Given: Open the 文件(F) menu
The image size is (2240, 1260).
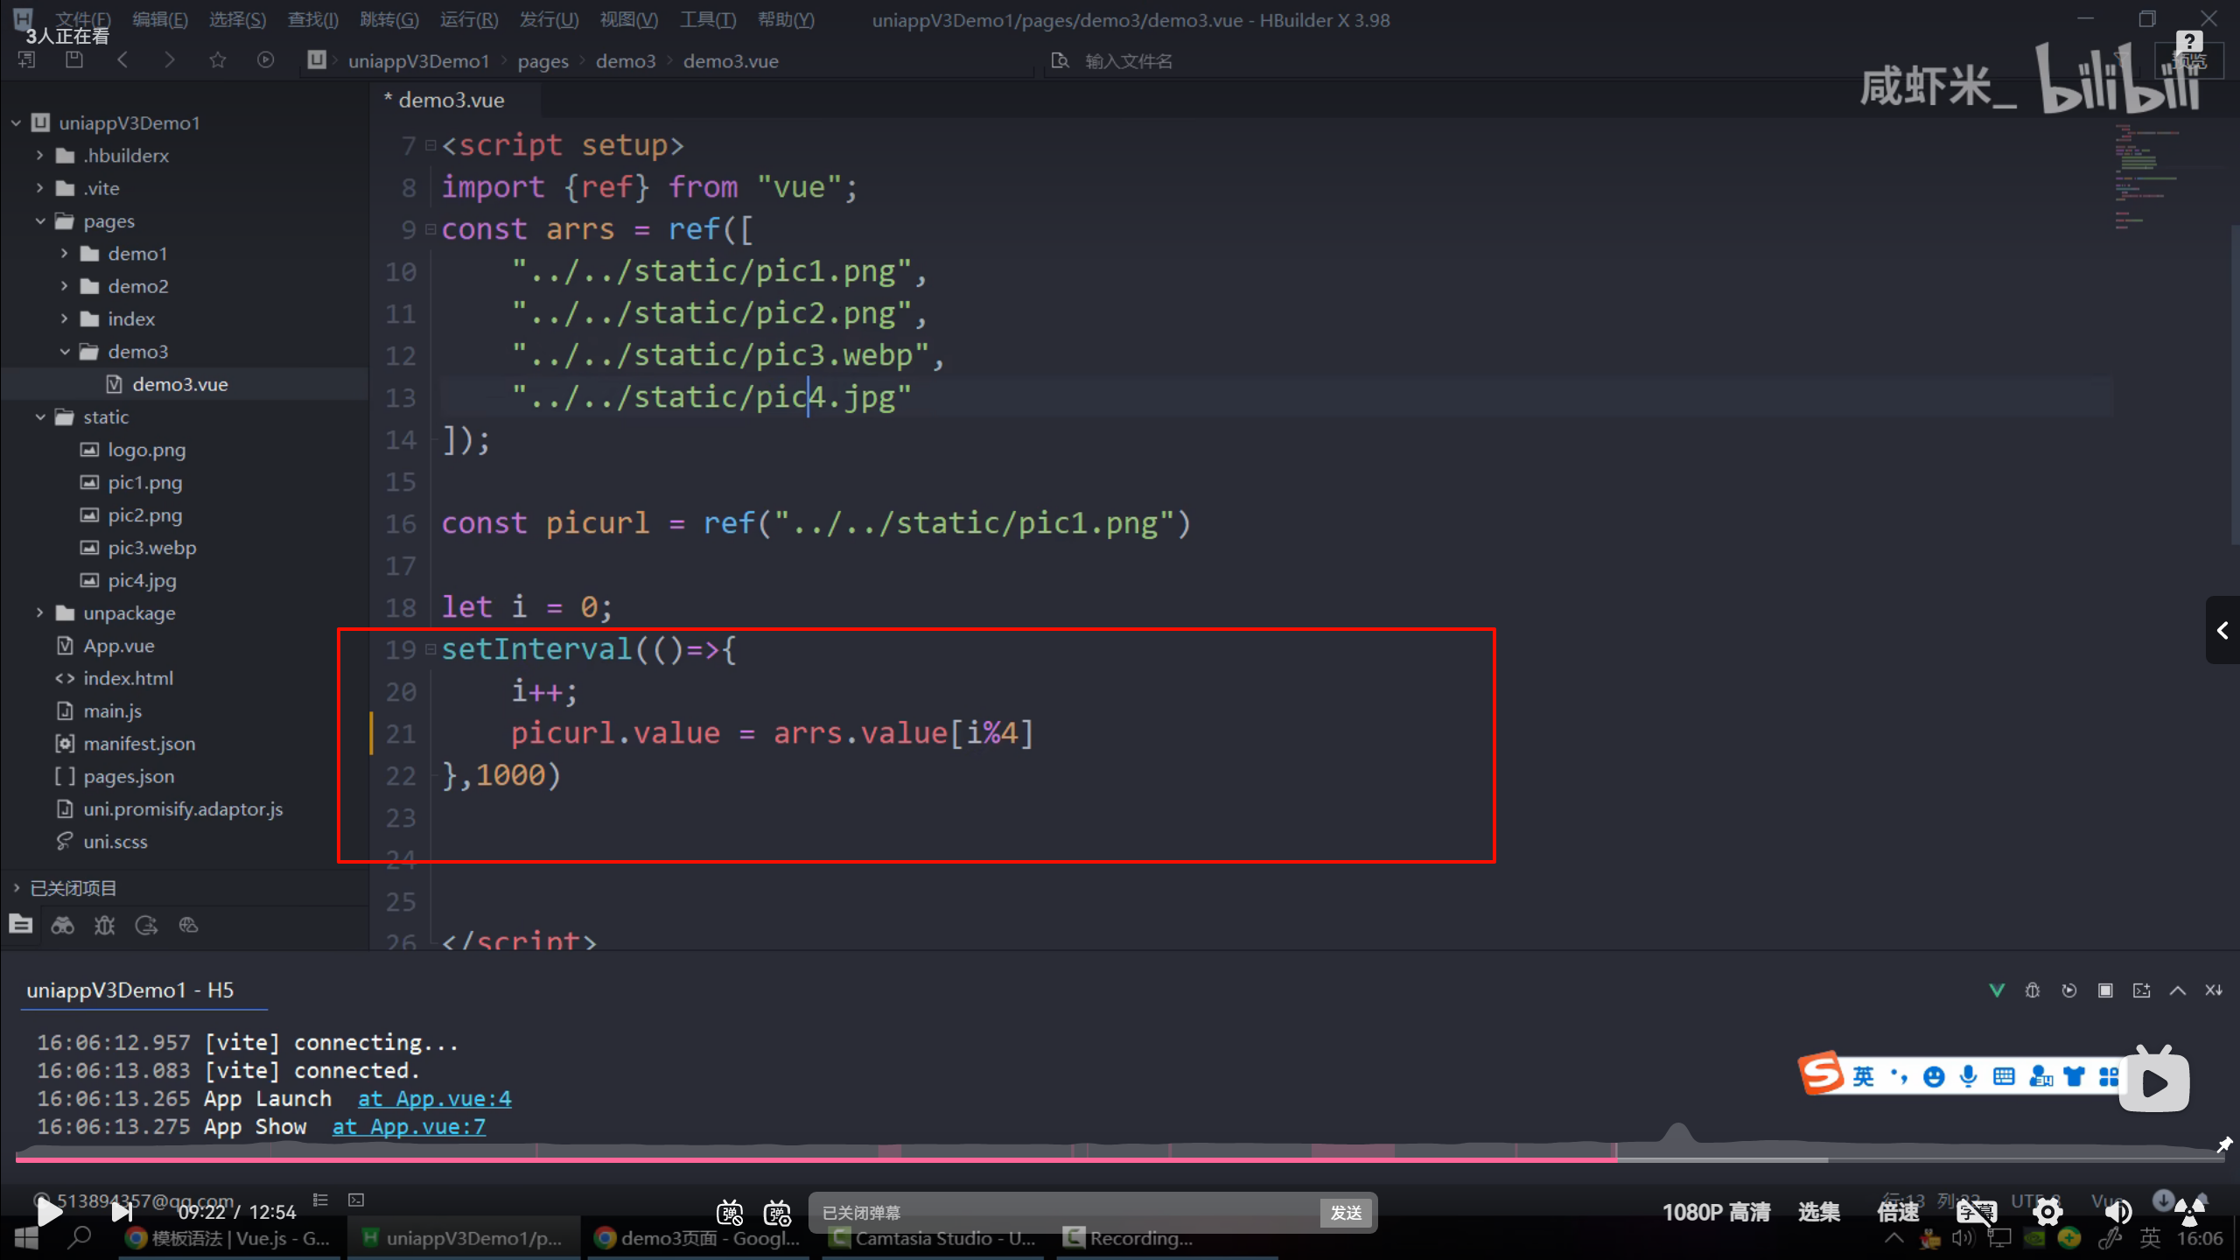Looking at the screenshot, I should click(x=84, y=19).
